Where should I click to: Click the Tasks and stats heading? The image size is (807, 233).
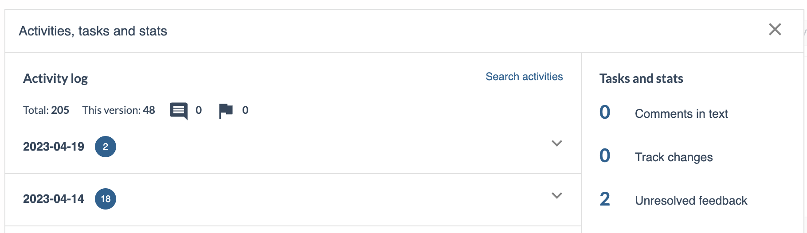click(x=641, y=78)
